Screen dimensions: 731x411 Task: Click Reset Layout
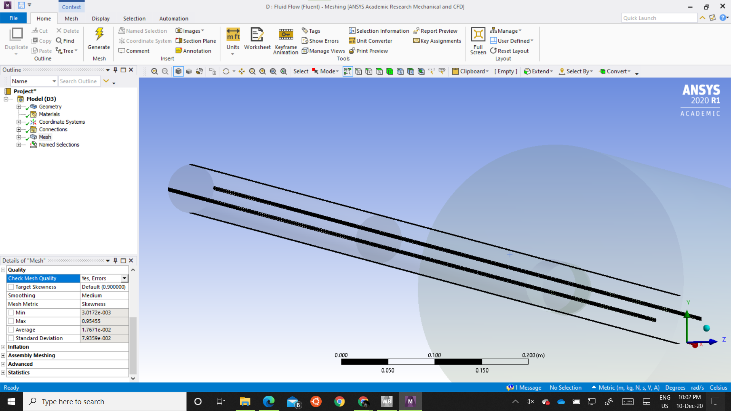point(509,51)
